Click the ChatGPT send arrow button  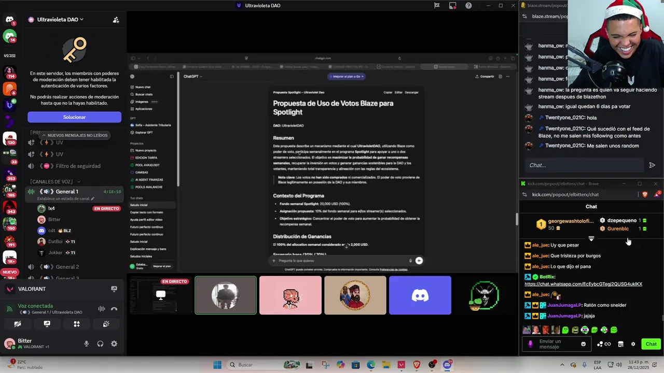pos(419,261)
